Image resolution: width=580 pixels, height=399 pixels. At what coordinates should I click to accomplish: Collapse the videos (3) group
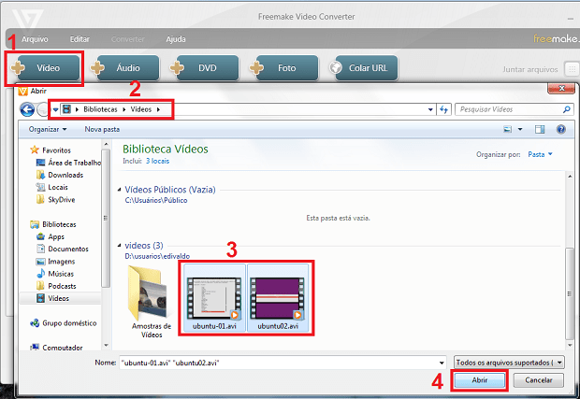119,246
